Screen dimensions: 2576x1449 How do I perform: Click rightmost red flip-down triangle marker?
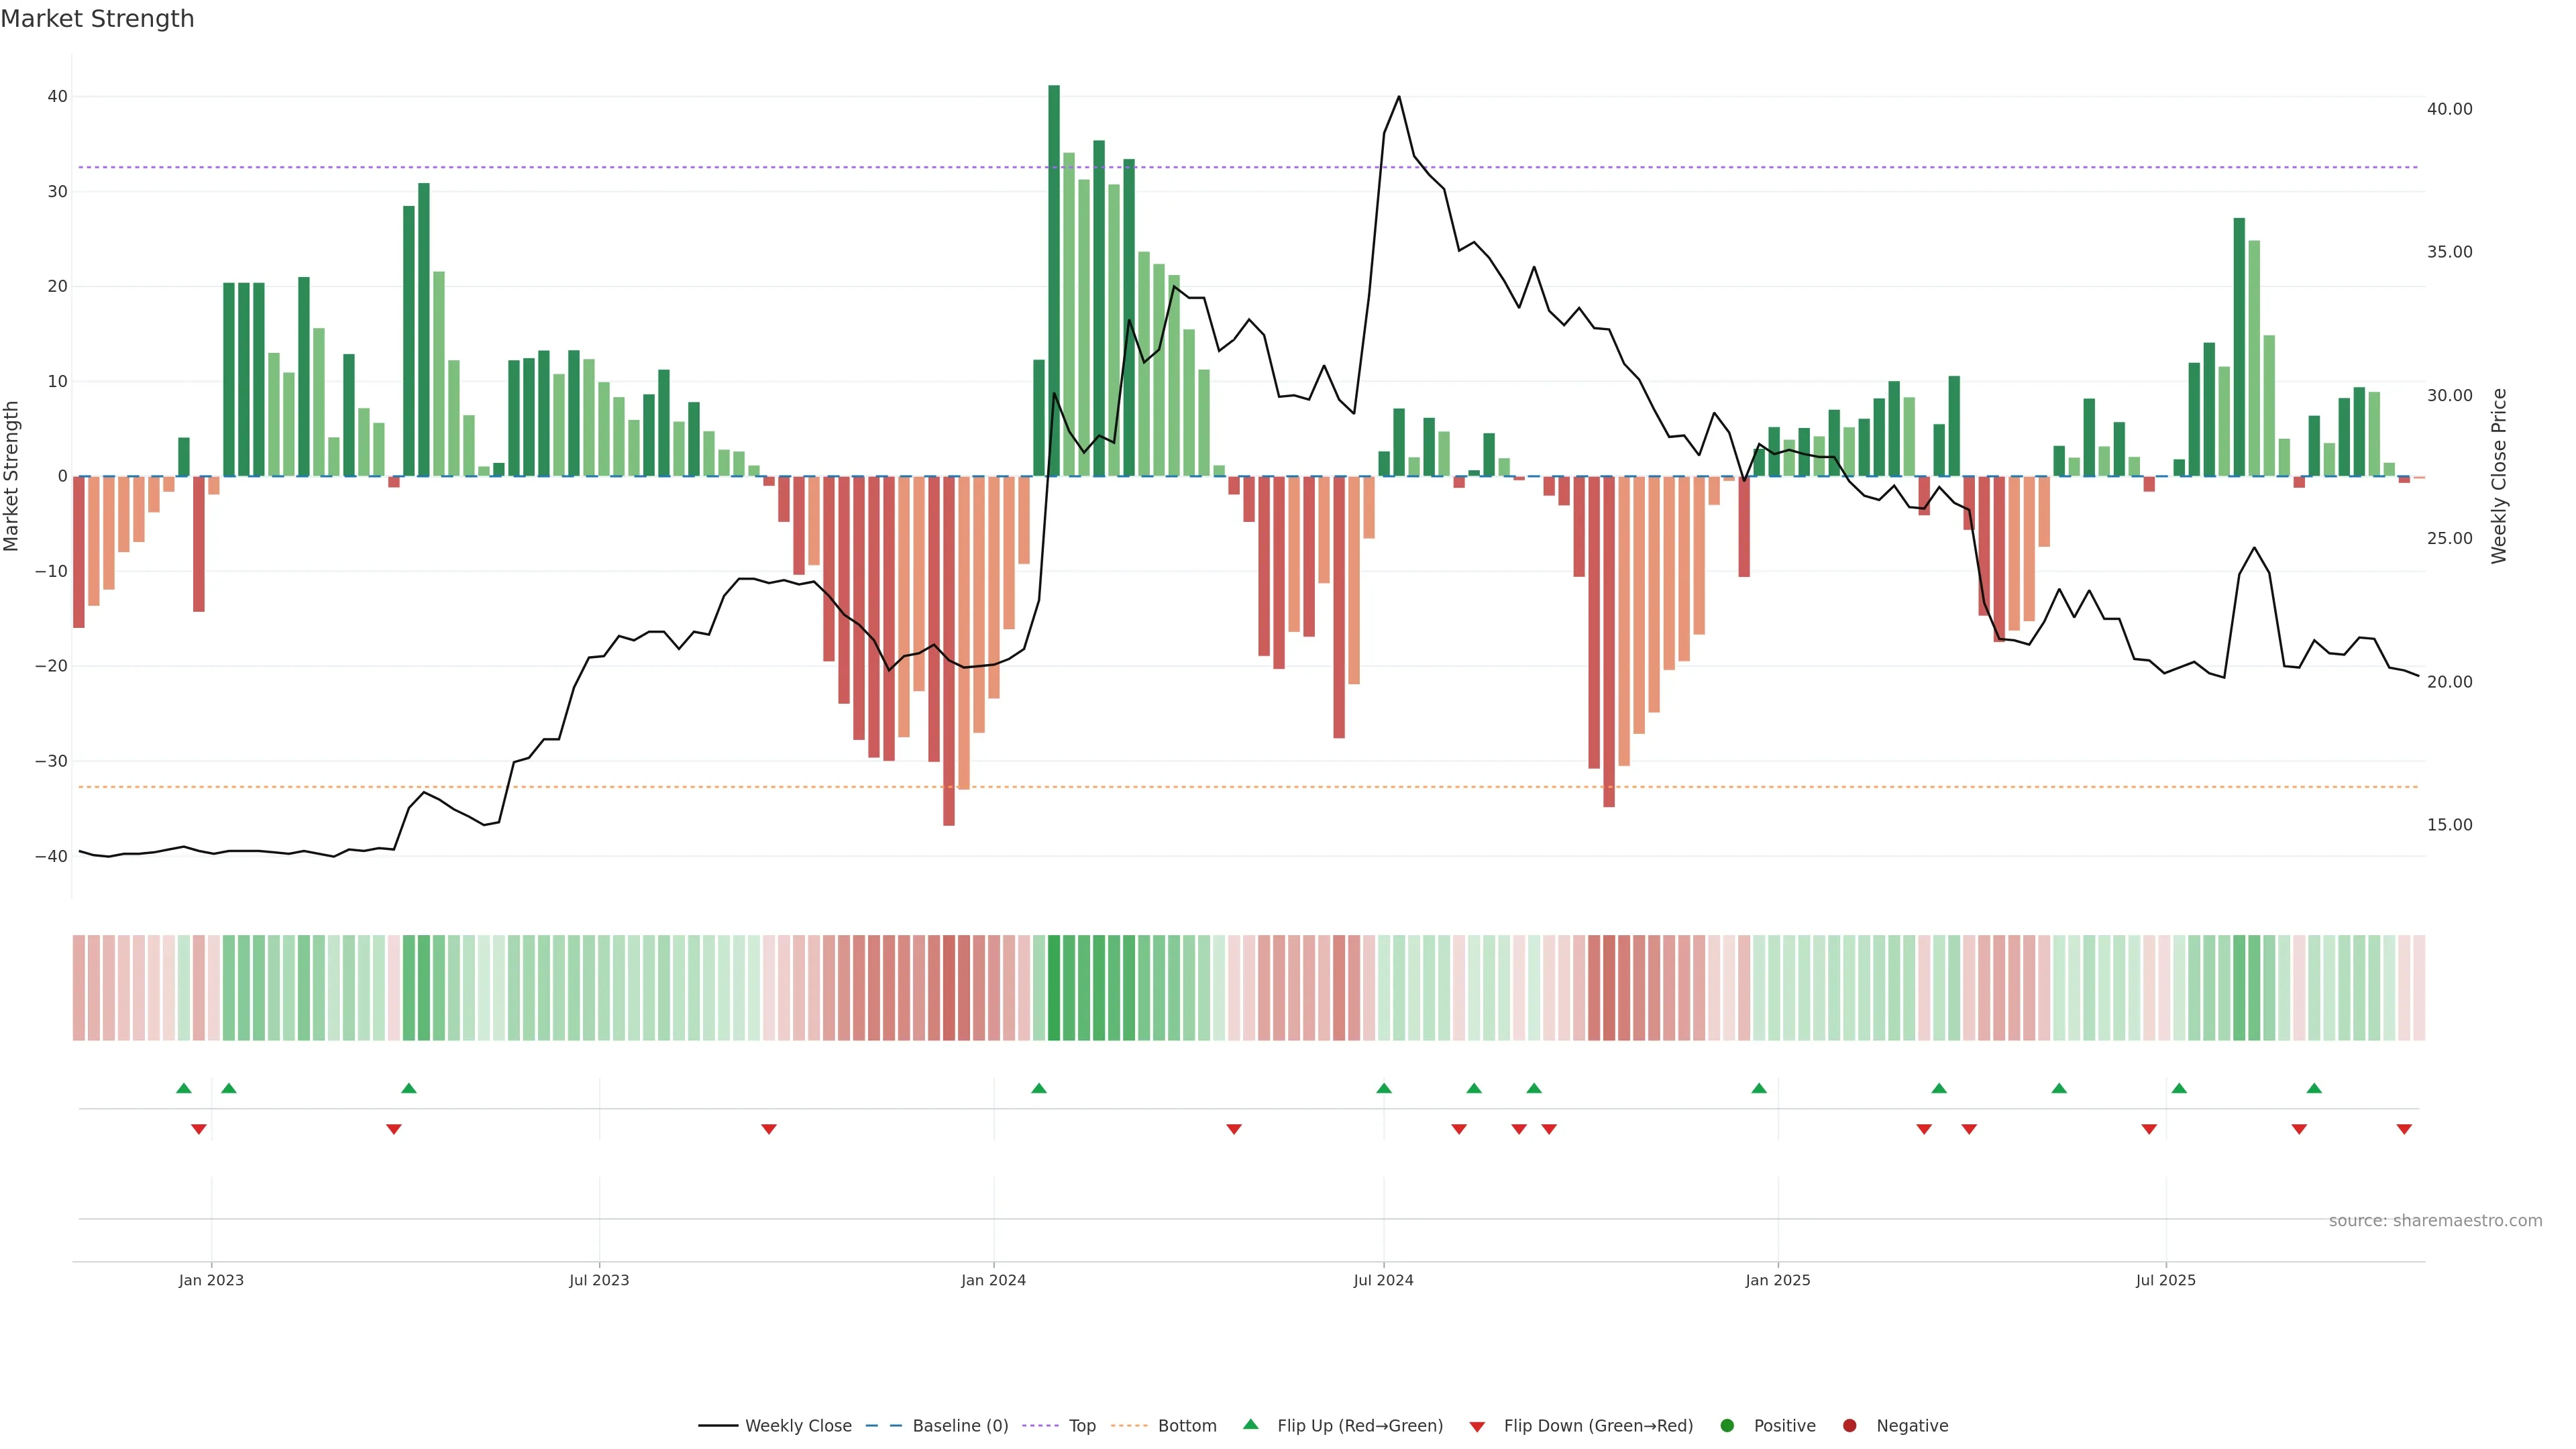click(2404, 1129)
